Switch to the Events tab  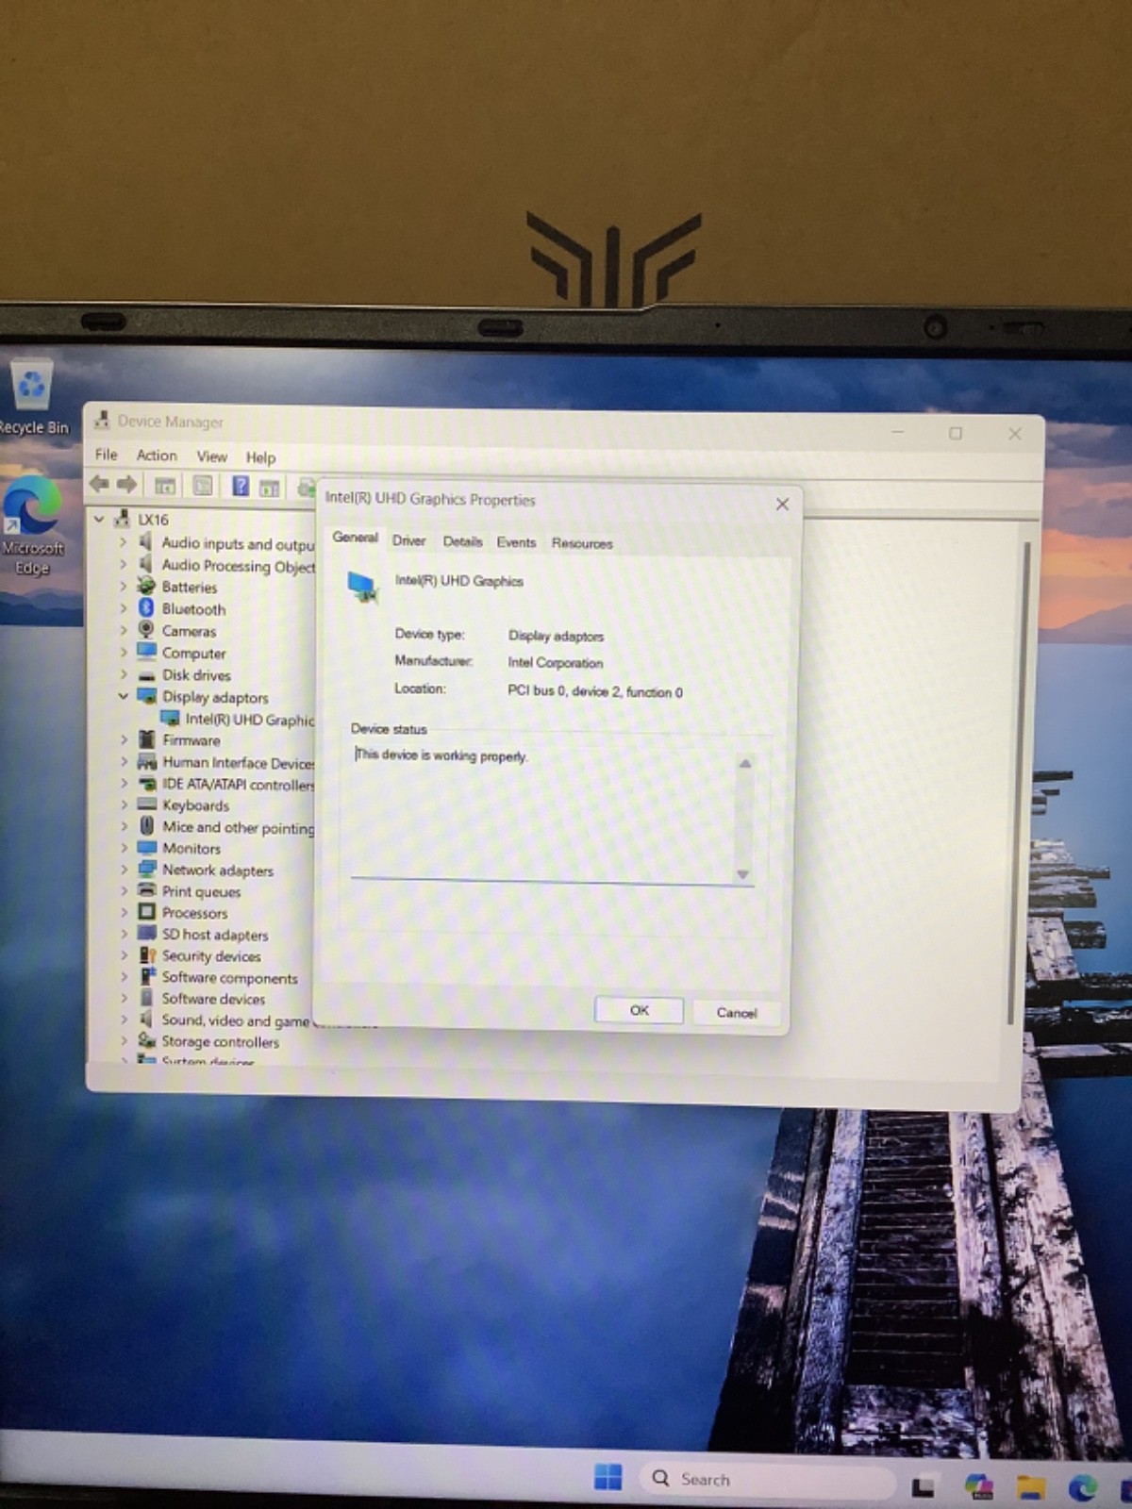pyautogui.click(x=516, y=542)
